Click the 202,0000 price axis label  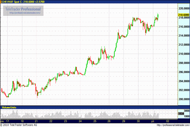pyautogui.click(x=184, y=90)
